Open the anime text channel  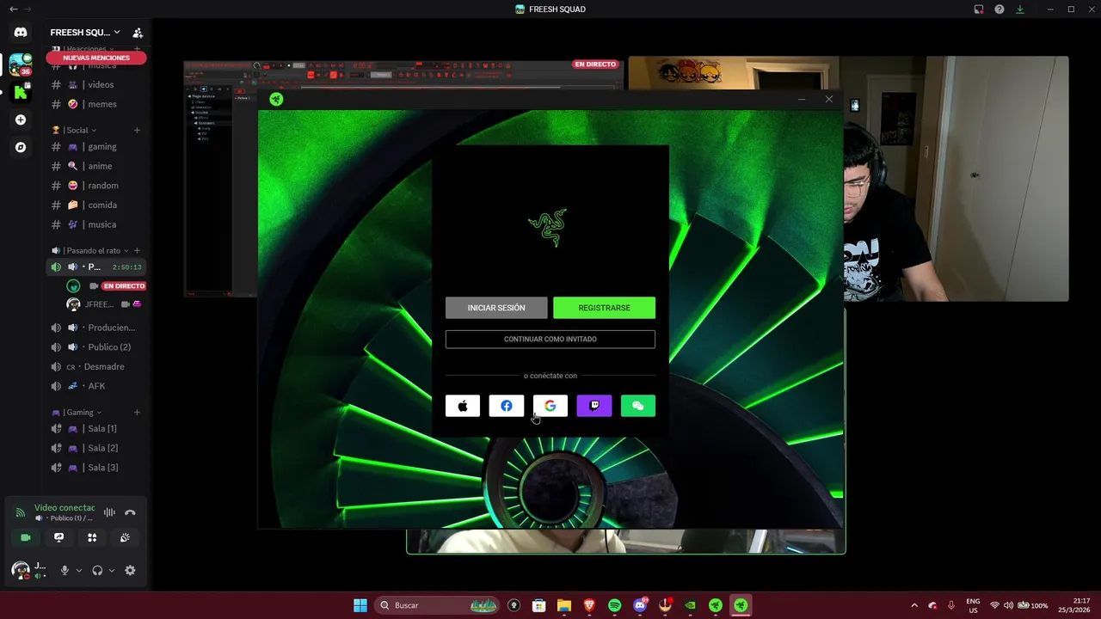tap(96, 166)
